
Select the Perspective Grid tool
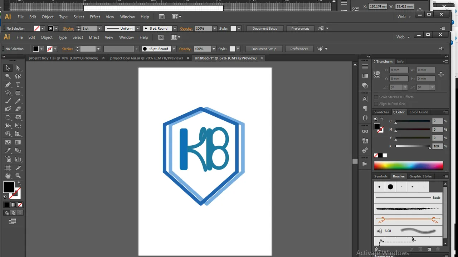(18, 134)
